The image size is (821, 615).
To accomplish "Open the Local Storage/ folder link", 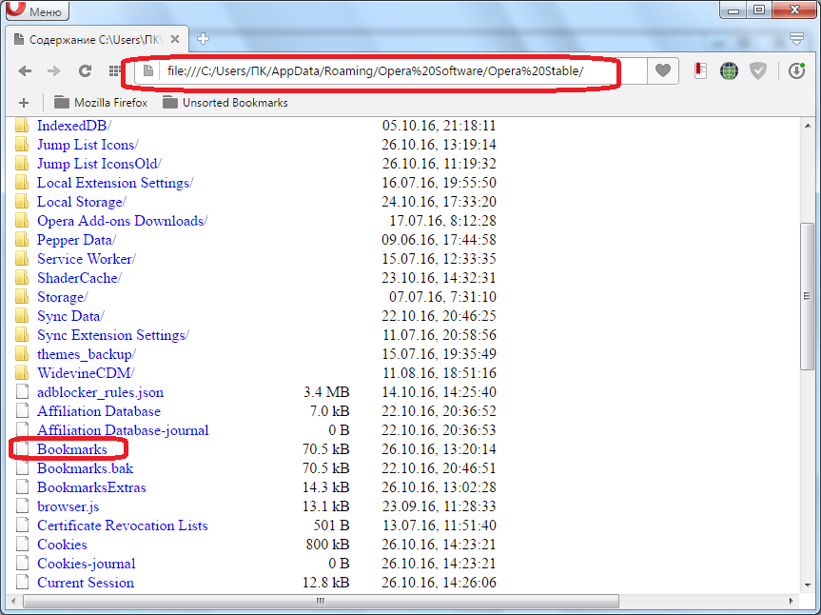I will pyautogui.click(x=81, y=202).
